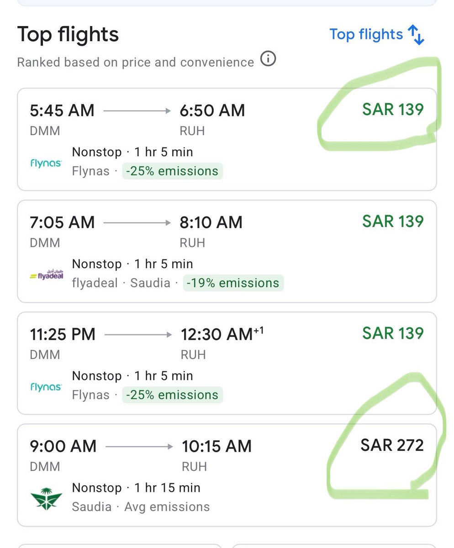Click the SAR 272 price on Saudia flight
The height and width of the screenshot is (548, 454).
click(392, 445)
